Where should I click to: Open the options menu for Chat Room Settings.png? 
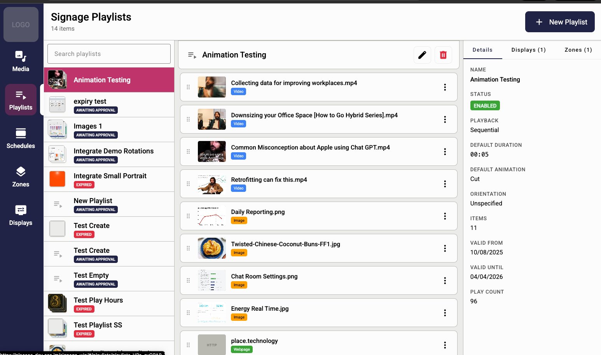[445, 280]
